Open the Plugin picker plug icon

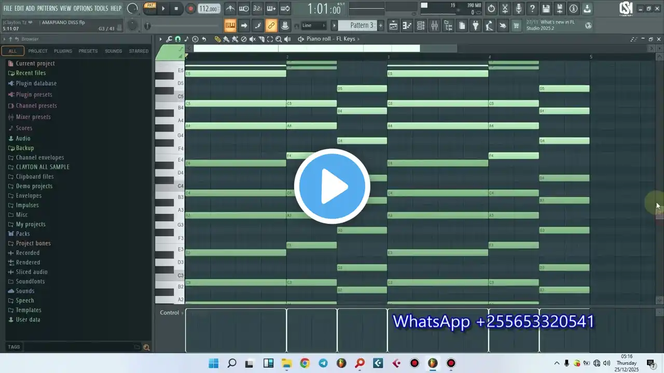(475, 25)
